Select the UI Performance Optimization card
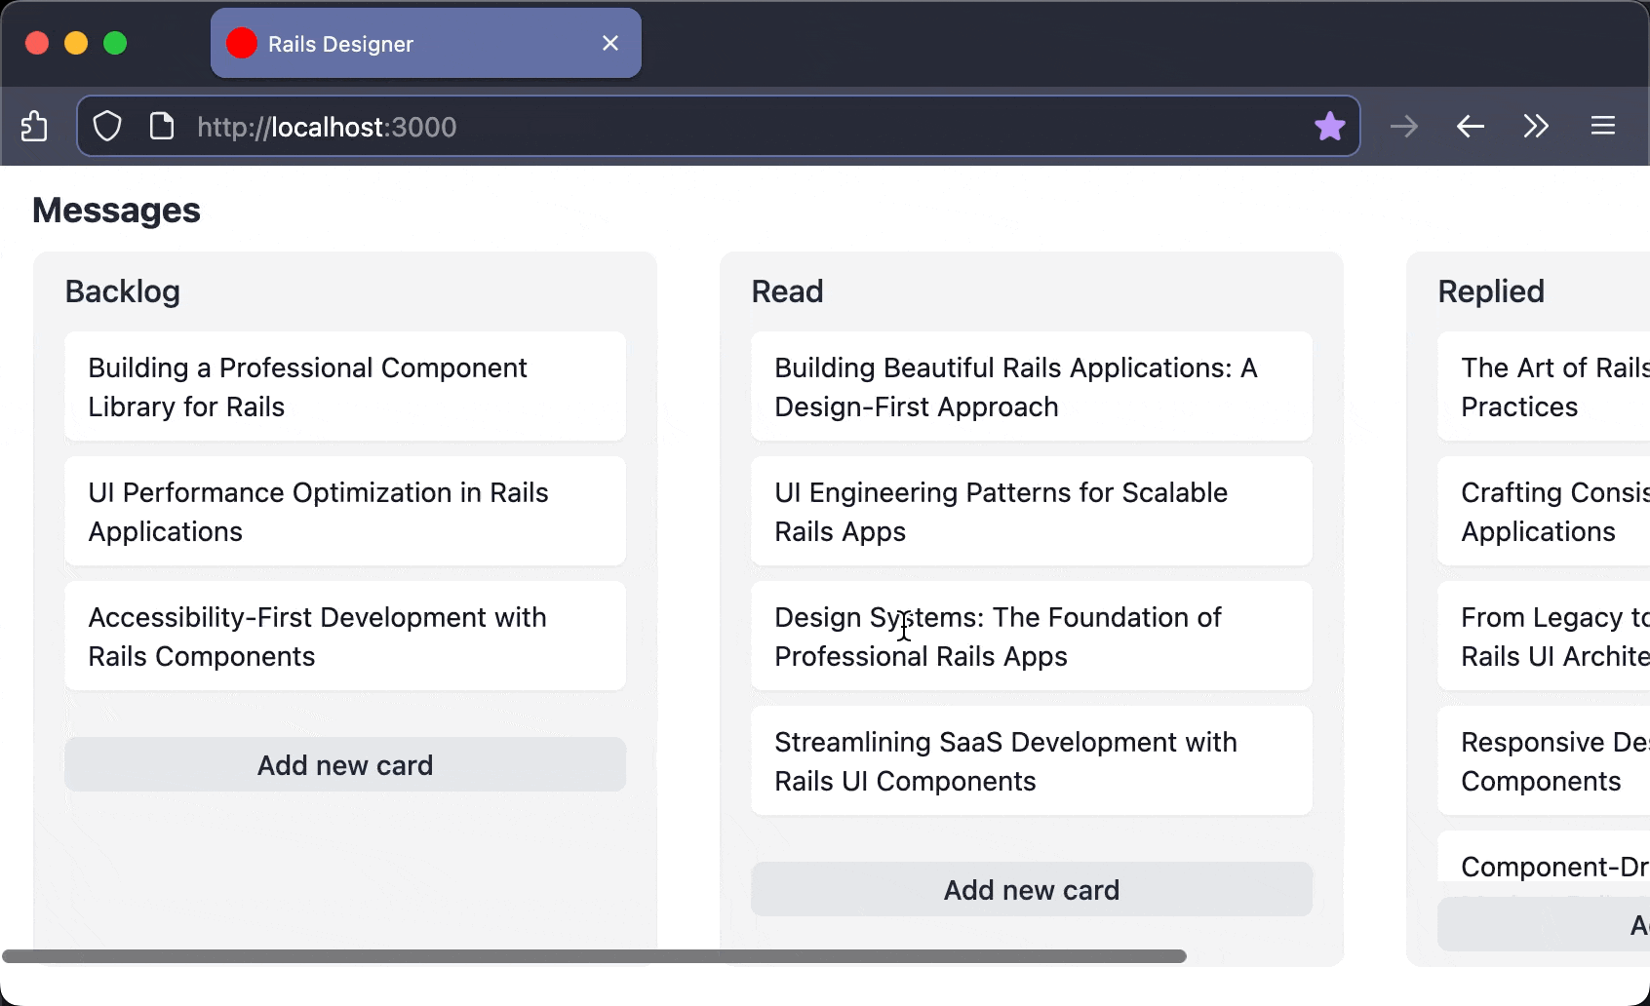The height and width of the screenshot is (1006, 1650). 345,512
